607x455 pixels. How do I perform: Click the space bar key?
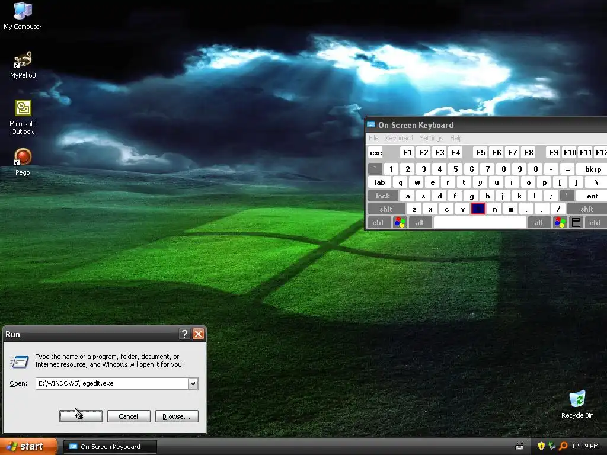(x=480, y=223)
